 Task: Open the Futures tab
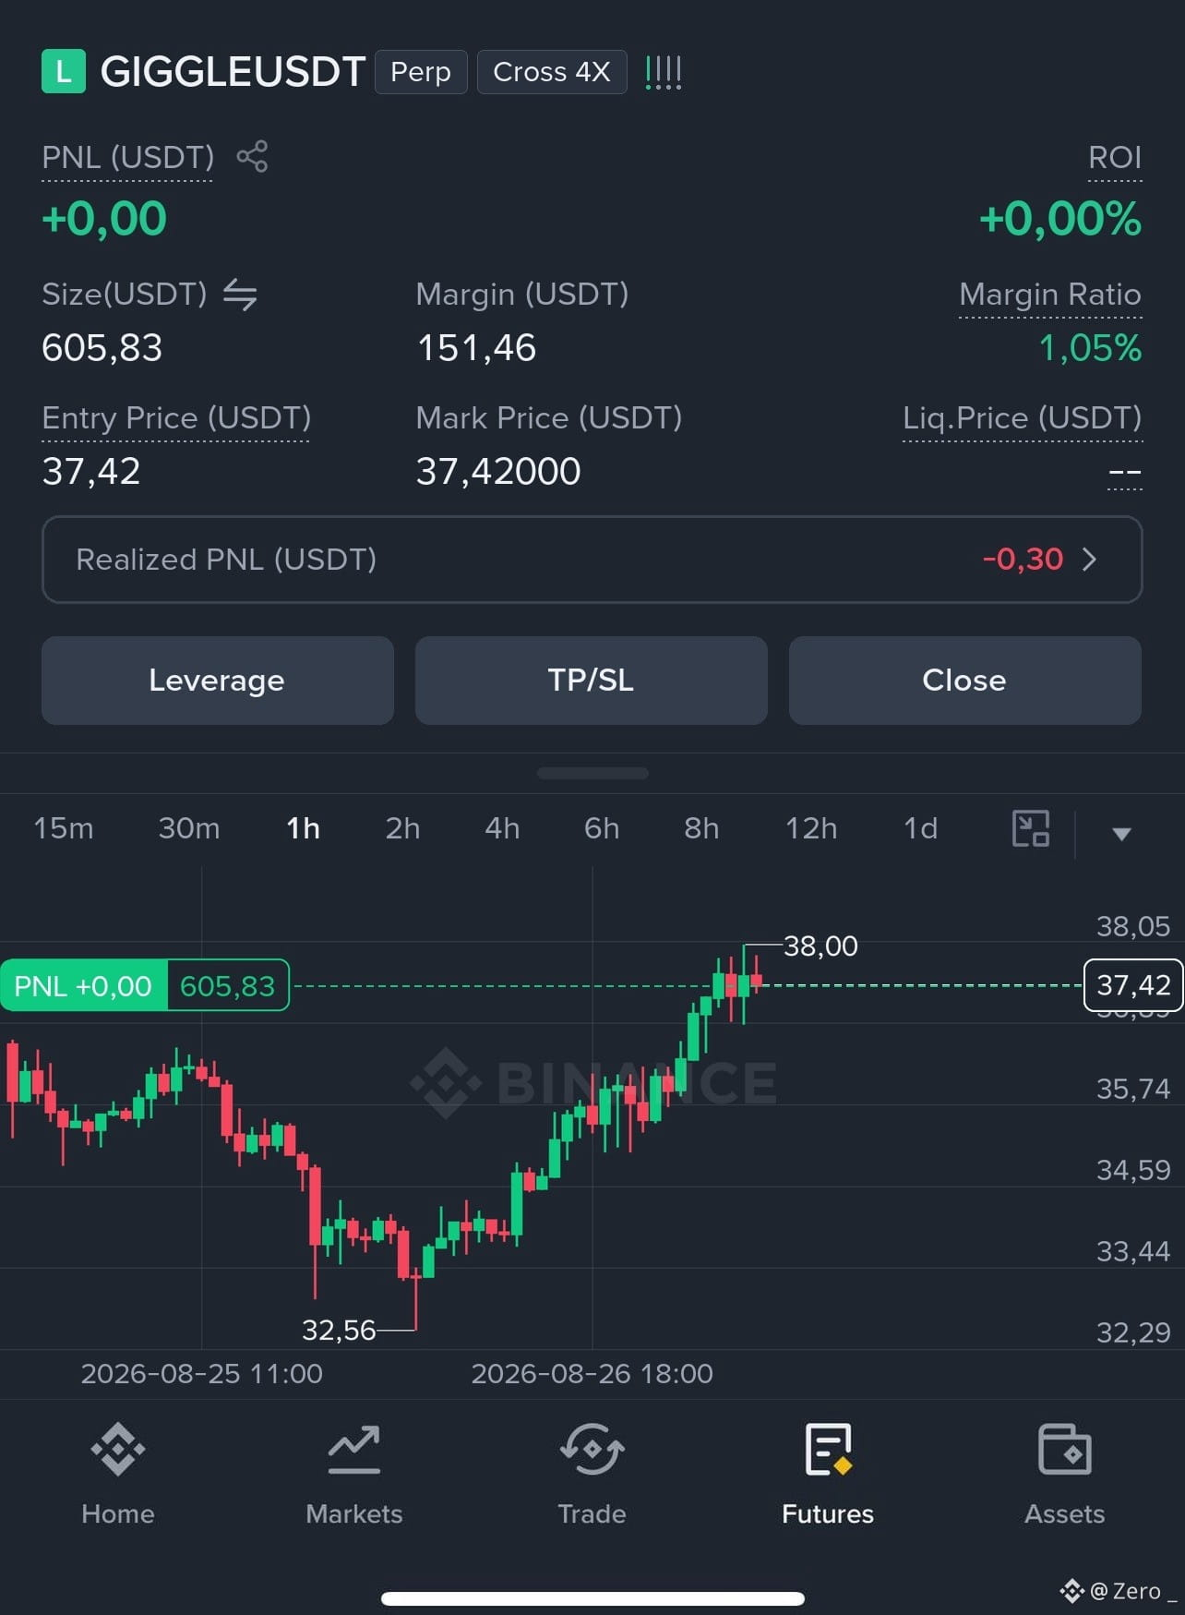pyautogui.click(x=828, y=1475)
